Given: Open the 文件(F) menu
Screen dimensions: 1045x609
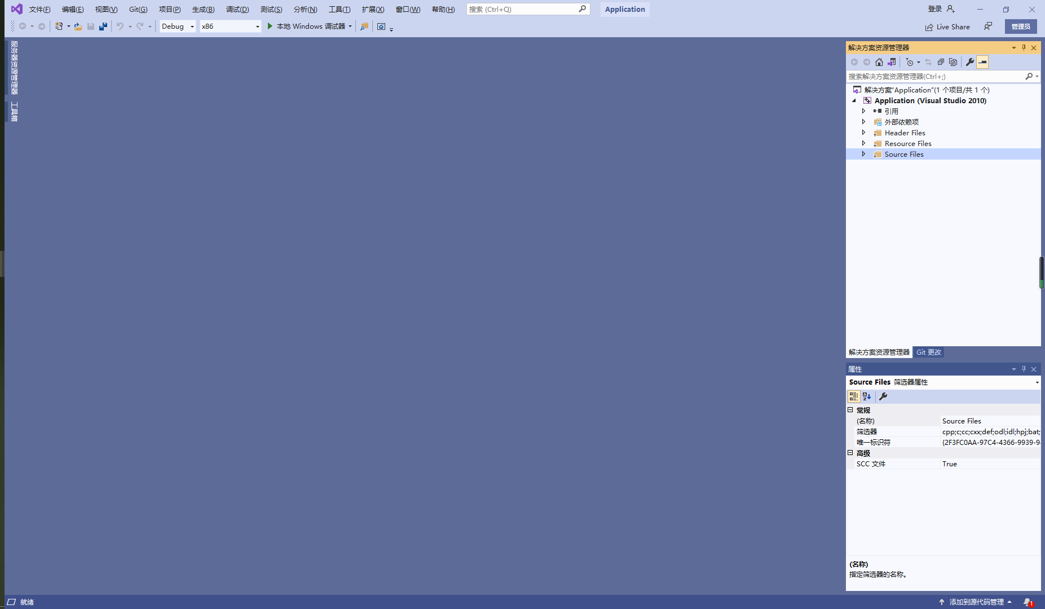Looking at the screenshot, I should [39, 10].
